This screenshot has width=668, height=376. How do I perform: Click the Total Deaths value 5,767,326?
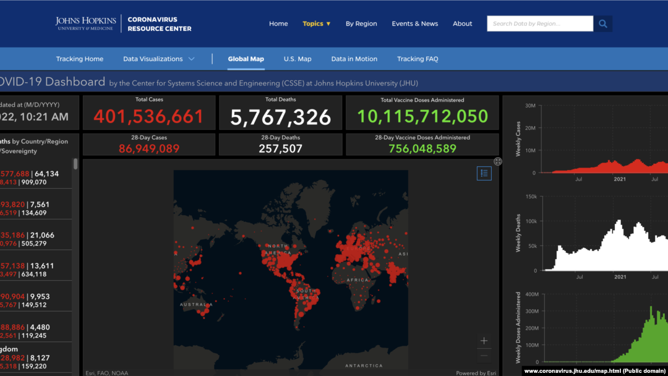(x=280, y=117)
